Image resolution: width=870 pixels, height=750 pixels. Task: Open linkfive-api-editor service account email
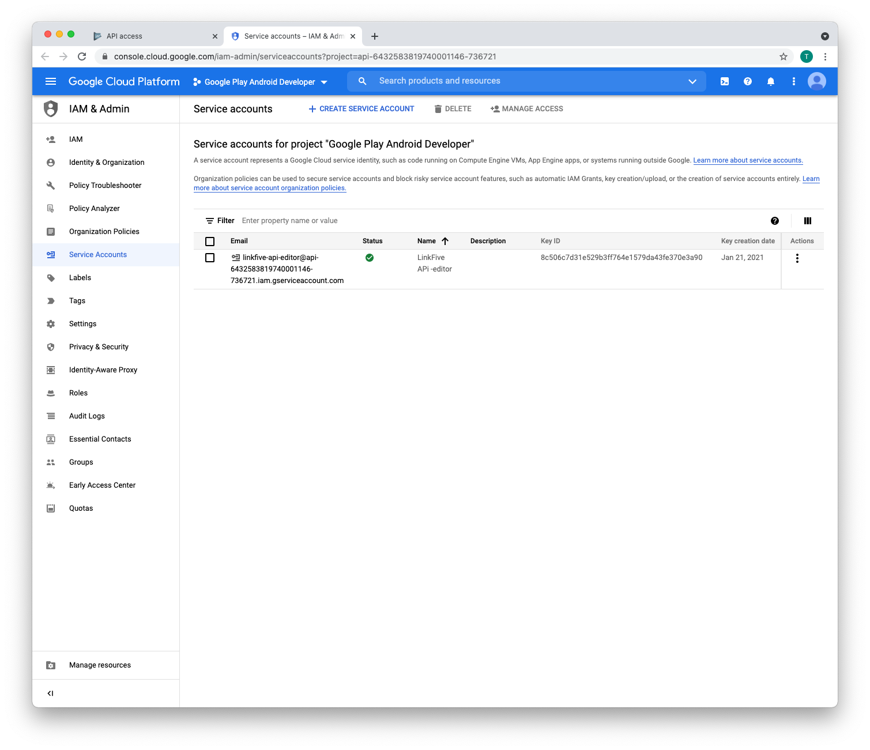point(287,269)
